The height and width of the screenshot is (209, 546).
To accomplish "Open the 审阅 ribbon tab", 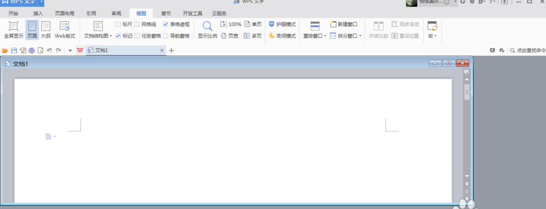I will (x=116, y=14).
